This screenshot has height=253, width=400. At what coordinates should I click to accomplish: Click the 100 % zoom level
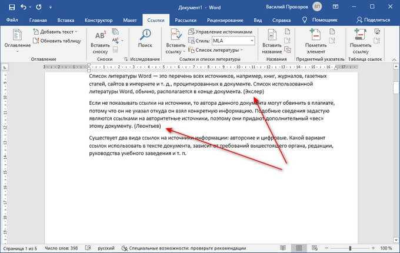(x=386, y=248)
